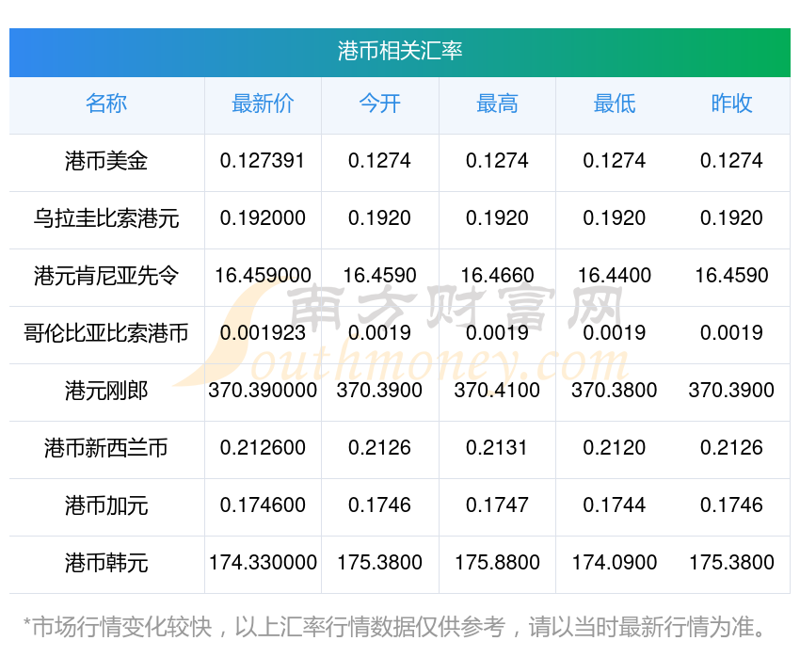This screenshot has height=657, width=800.
Task: Select the 港元刚郎 row name
Action: (106, 391)
